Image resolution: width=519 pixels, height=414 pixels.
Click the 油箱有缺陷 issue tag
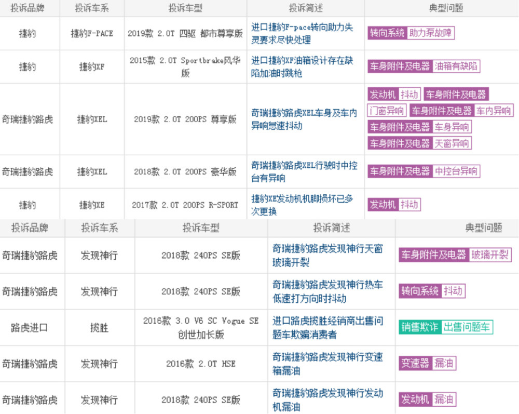click(x=456, y=66)
